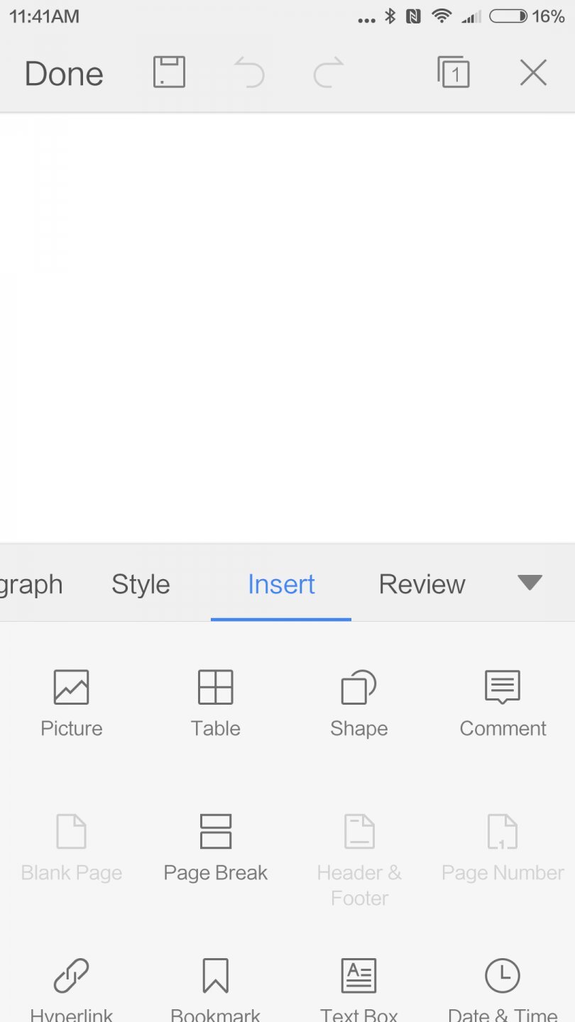This screenshot has width=575, height=1022.
Task: Insert a Table
Action: pos(215,703)
